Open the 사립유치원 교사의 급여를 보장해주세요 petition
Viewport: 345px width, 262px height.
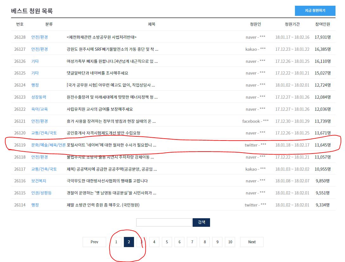100,109
